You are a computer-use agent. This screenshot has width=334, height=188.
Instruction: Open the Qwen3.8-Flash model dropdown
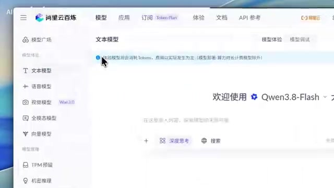(x=290, y=97)
